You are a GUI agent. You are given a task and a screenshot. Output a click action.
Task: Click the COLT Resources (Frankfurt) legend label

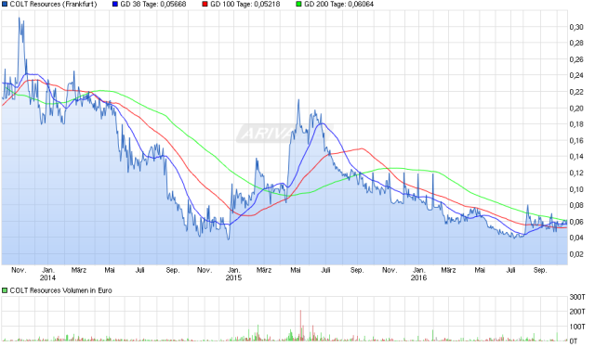click(53, 4)
